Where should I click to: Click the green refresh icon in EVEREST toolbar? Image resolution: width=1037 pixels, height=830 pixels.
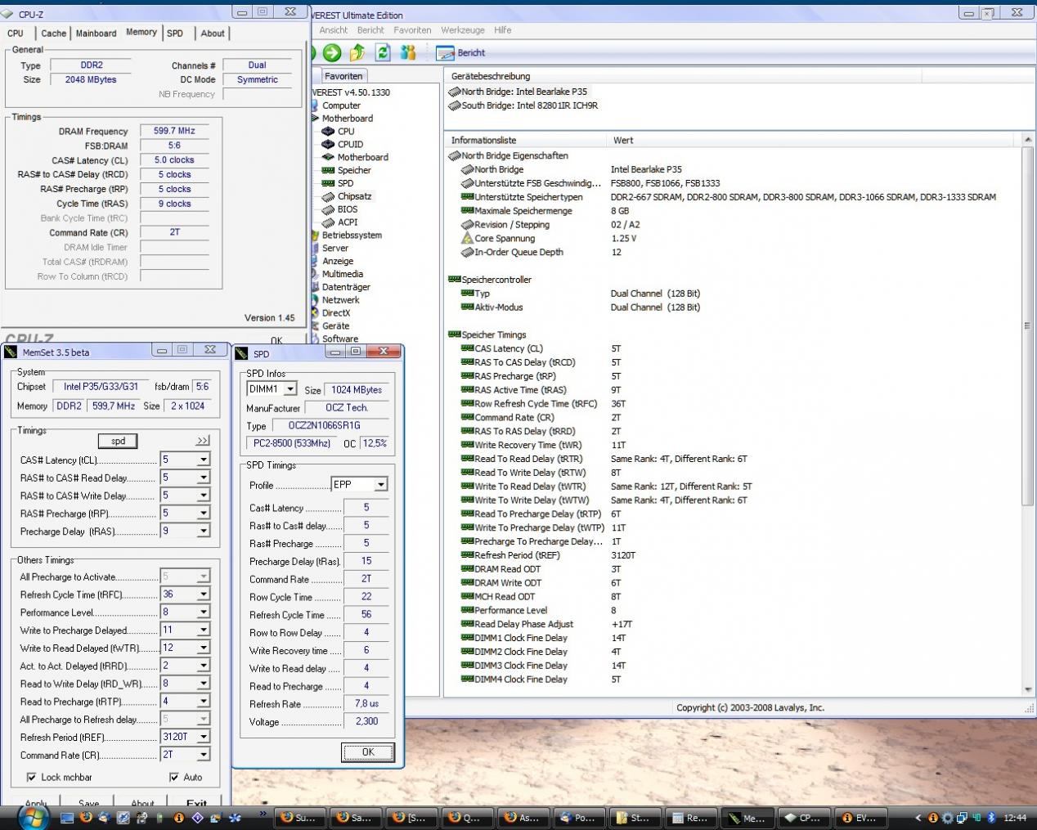pos(382,53)
